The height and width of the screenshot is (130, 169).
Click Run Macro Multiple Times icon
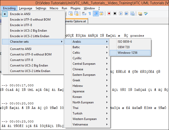(x=126, y=13)
